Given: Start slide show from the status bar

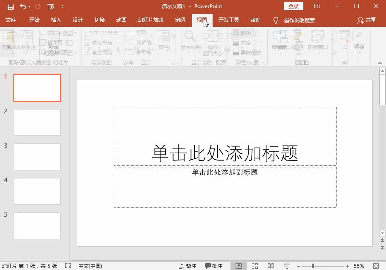Looking at the screenshot, I should coord(287,266).
